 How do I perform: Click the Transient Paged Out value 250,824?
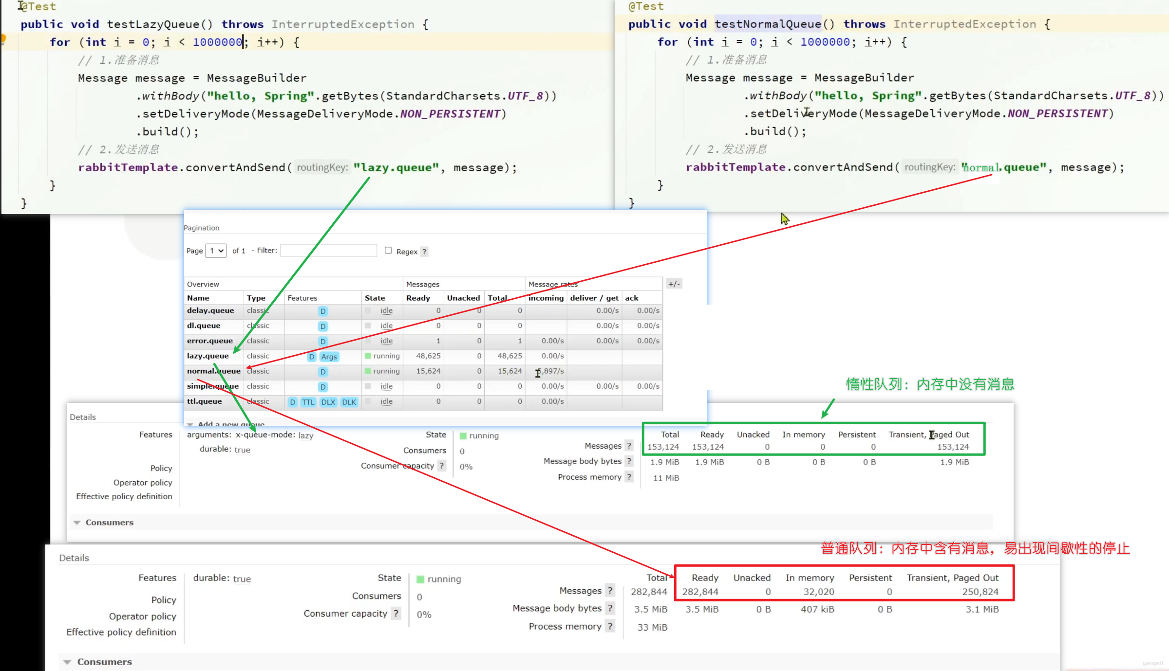click(980, 592)
